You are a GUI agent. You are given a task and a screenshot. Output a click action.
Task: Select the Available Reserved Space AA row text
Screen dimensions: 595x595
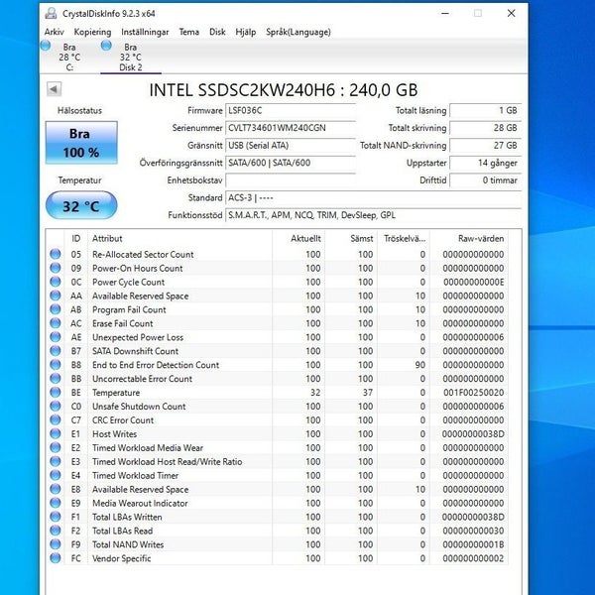pyautogui.click(x=141, y=296)
